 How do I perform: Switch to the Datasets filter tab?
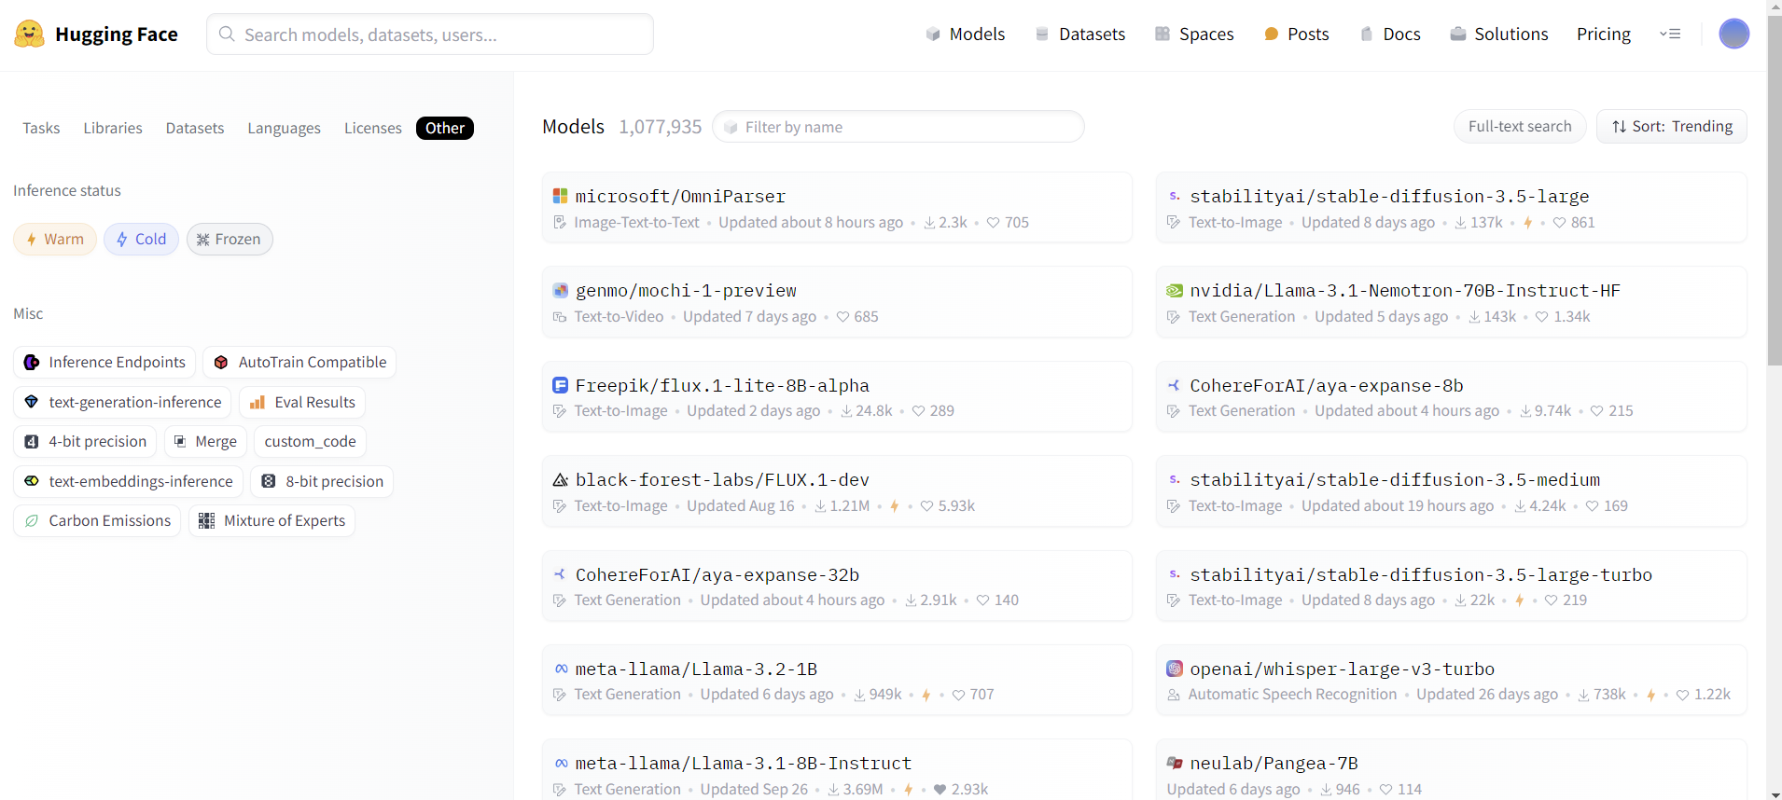point(195,128)
